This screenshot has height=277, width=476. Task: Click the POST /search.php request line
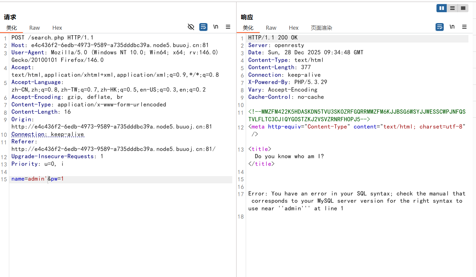[x=52, y=38]
